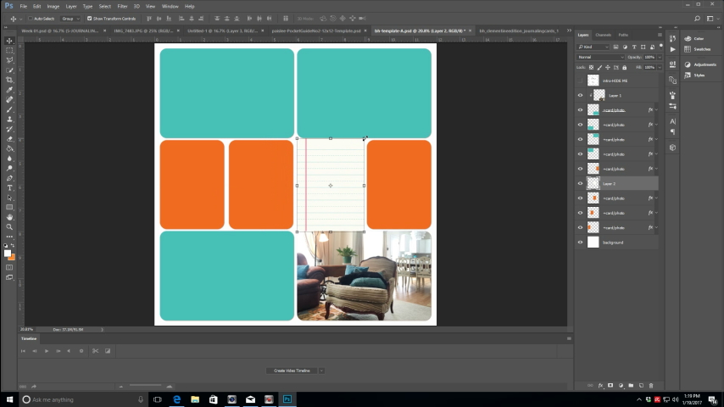
Task: Switch to the Channels tab
Action: tap(603, 35)
